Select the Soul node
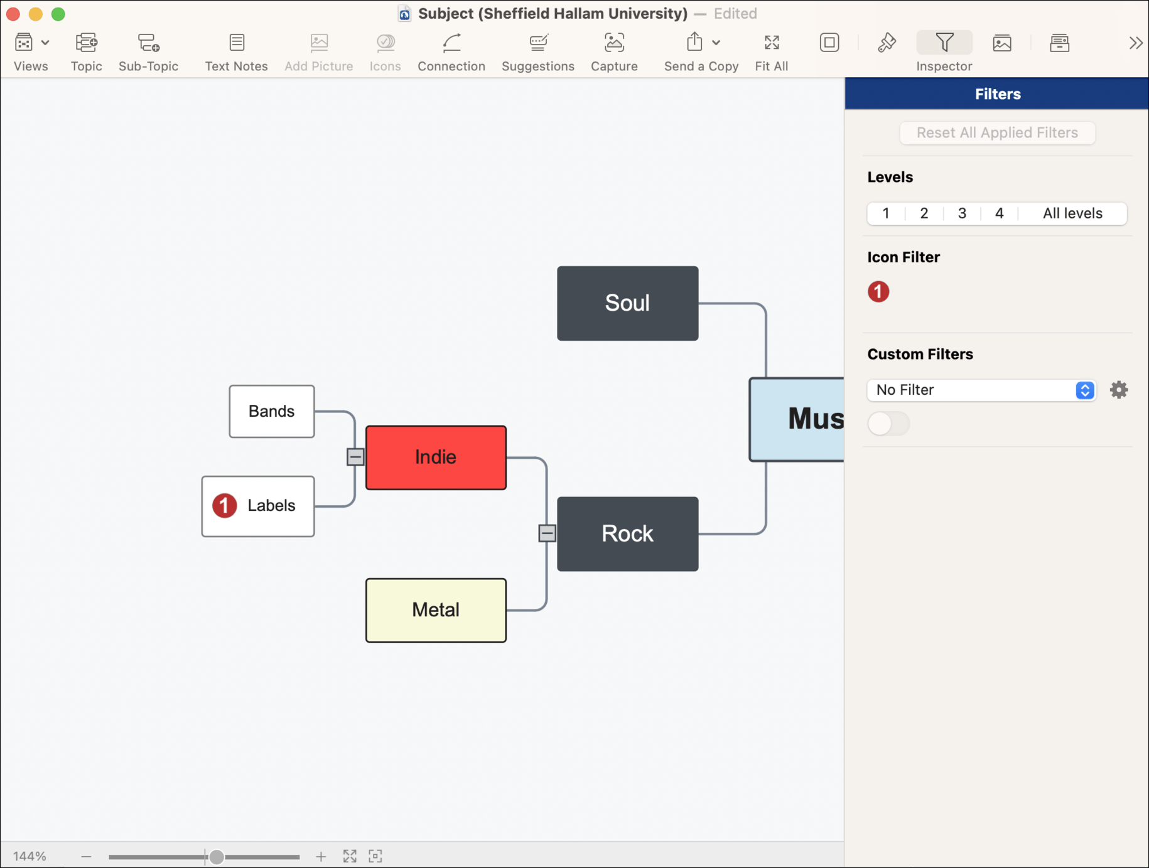This screenshot has width=1149, height=868. [x=627, y=303]
